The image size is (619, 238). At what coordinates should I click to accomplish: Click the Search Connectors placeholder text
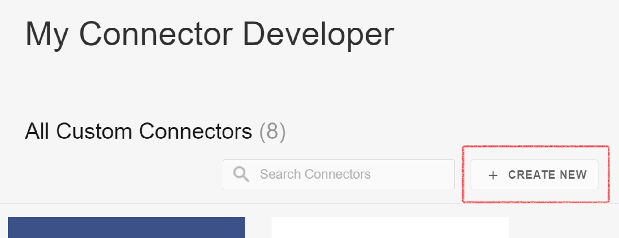(x=315, y=174)
